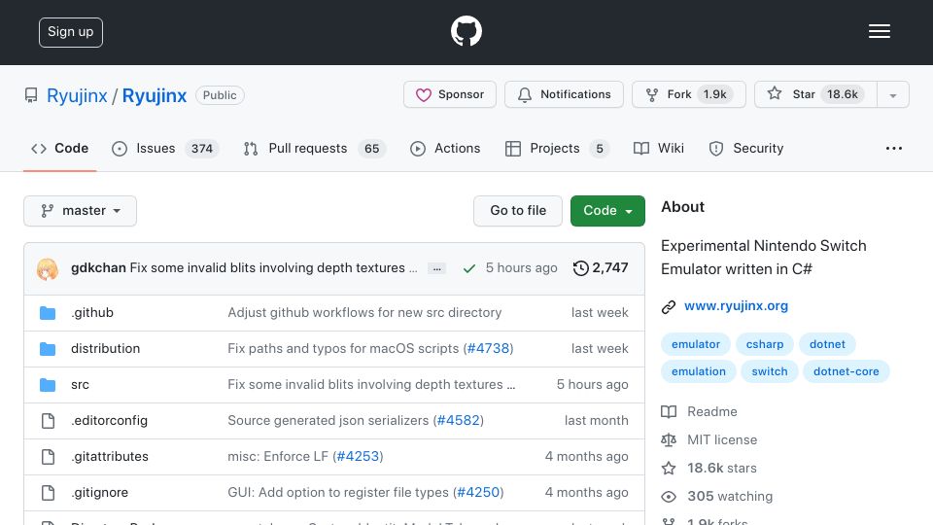
Task: Open the .gitattributes file
Action: pyautogui.click(x=110, y=456)
